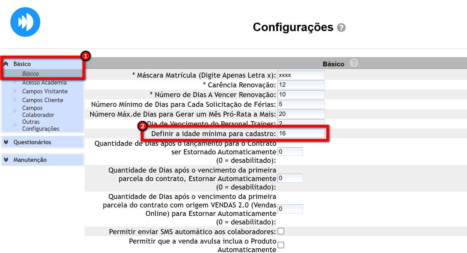Open Acesso Academia settings
The height and width of the screenshot is (253, 467).
click(x=44, y=83)
